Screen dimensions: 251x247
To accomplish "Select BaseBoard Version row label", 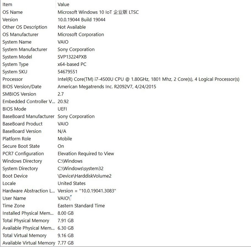I will point(22,131).
